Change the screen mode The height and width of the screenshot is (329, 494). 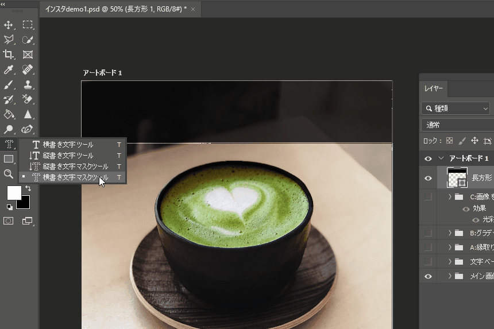click(28, 221)
